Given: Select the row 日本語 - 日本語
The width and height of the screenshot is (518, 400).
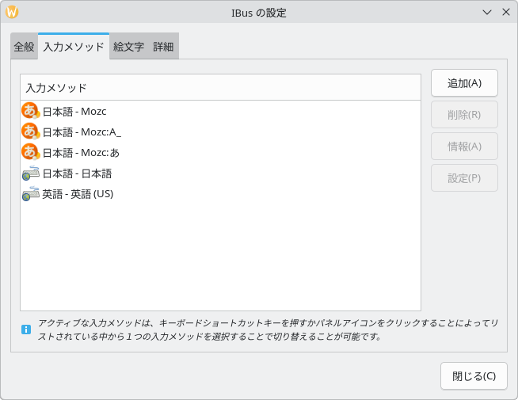Looking at the screenshot, I should 220,173.
